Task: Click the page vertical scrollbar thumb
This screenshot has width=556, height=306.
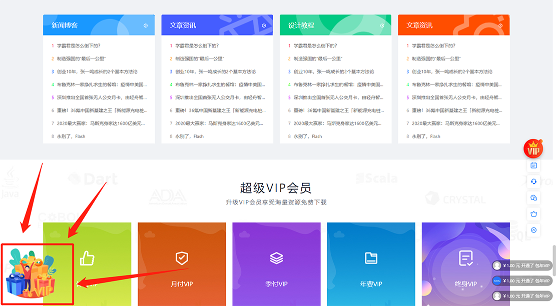Action: click(553, 257)
